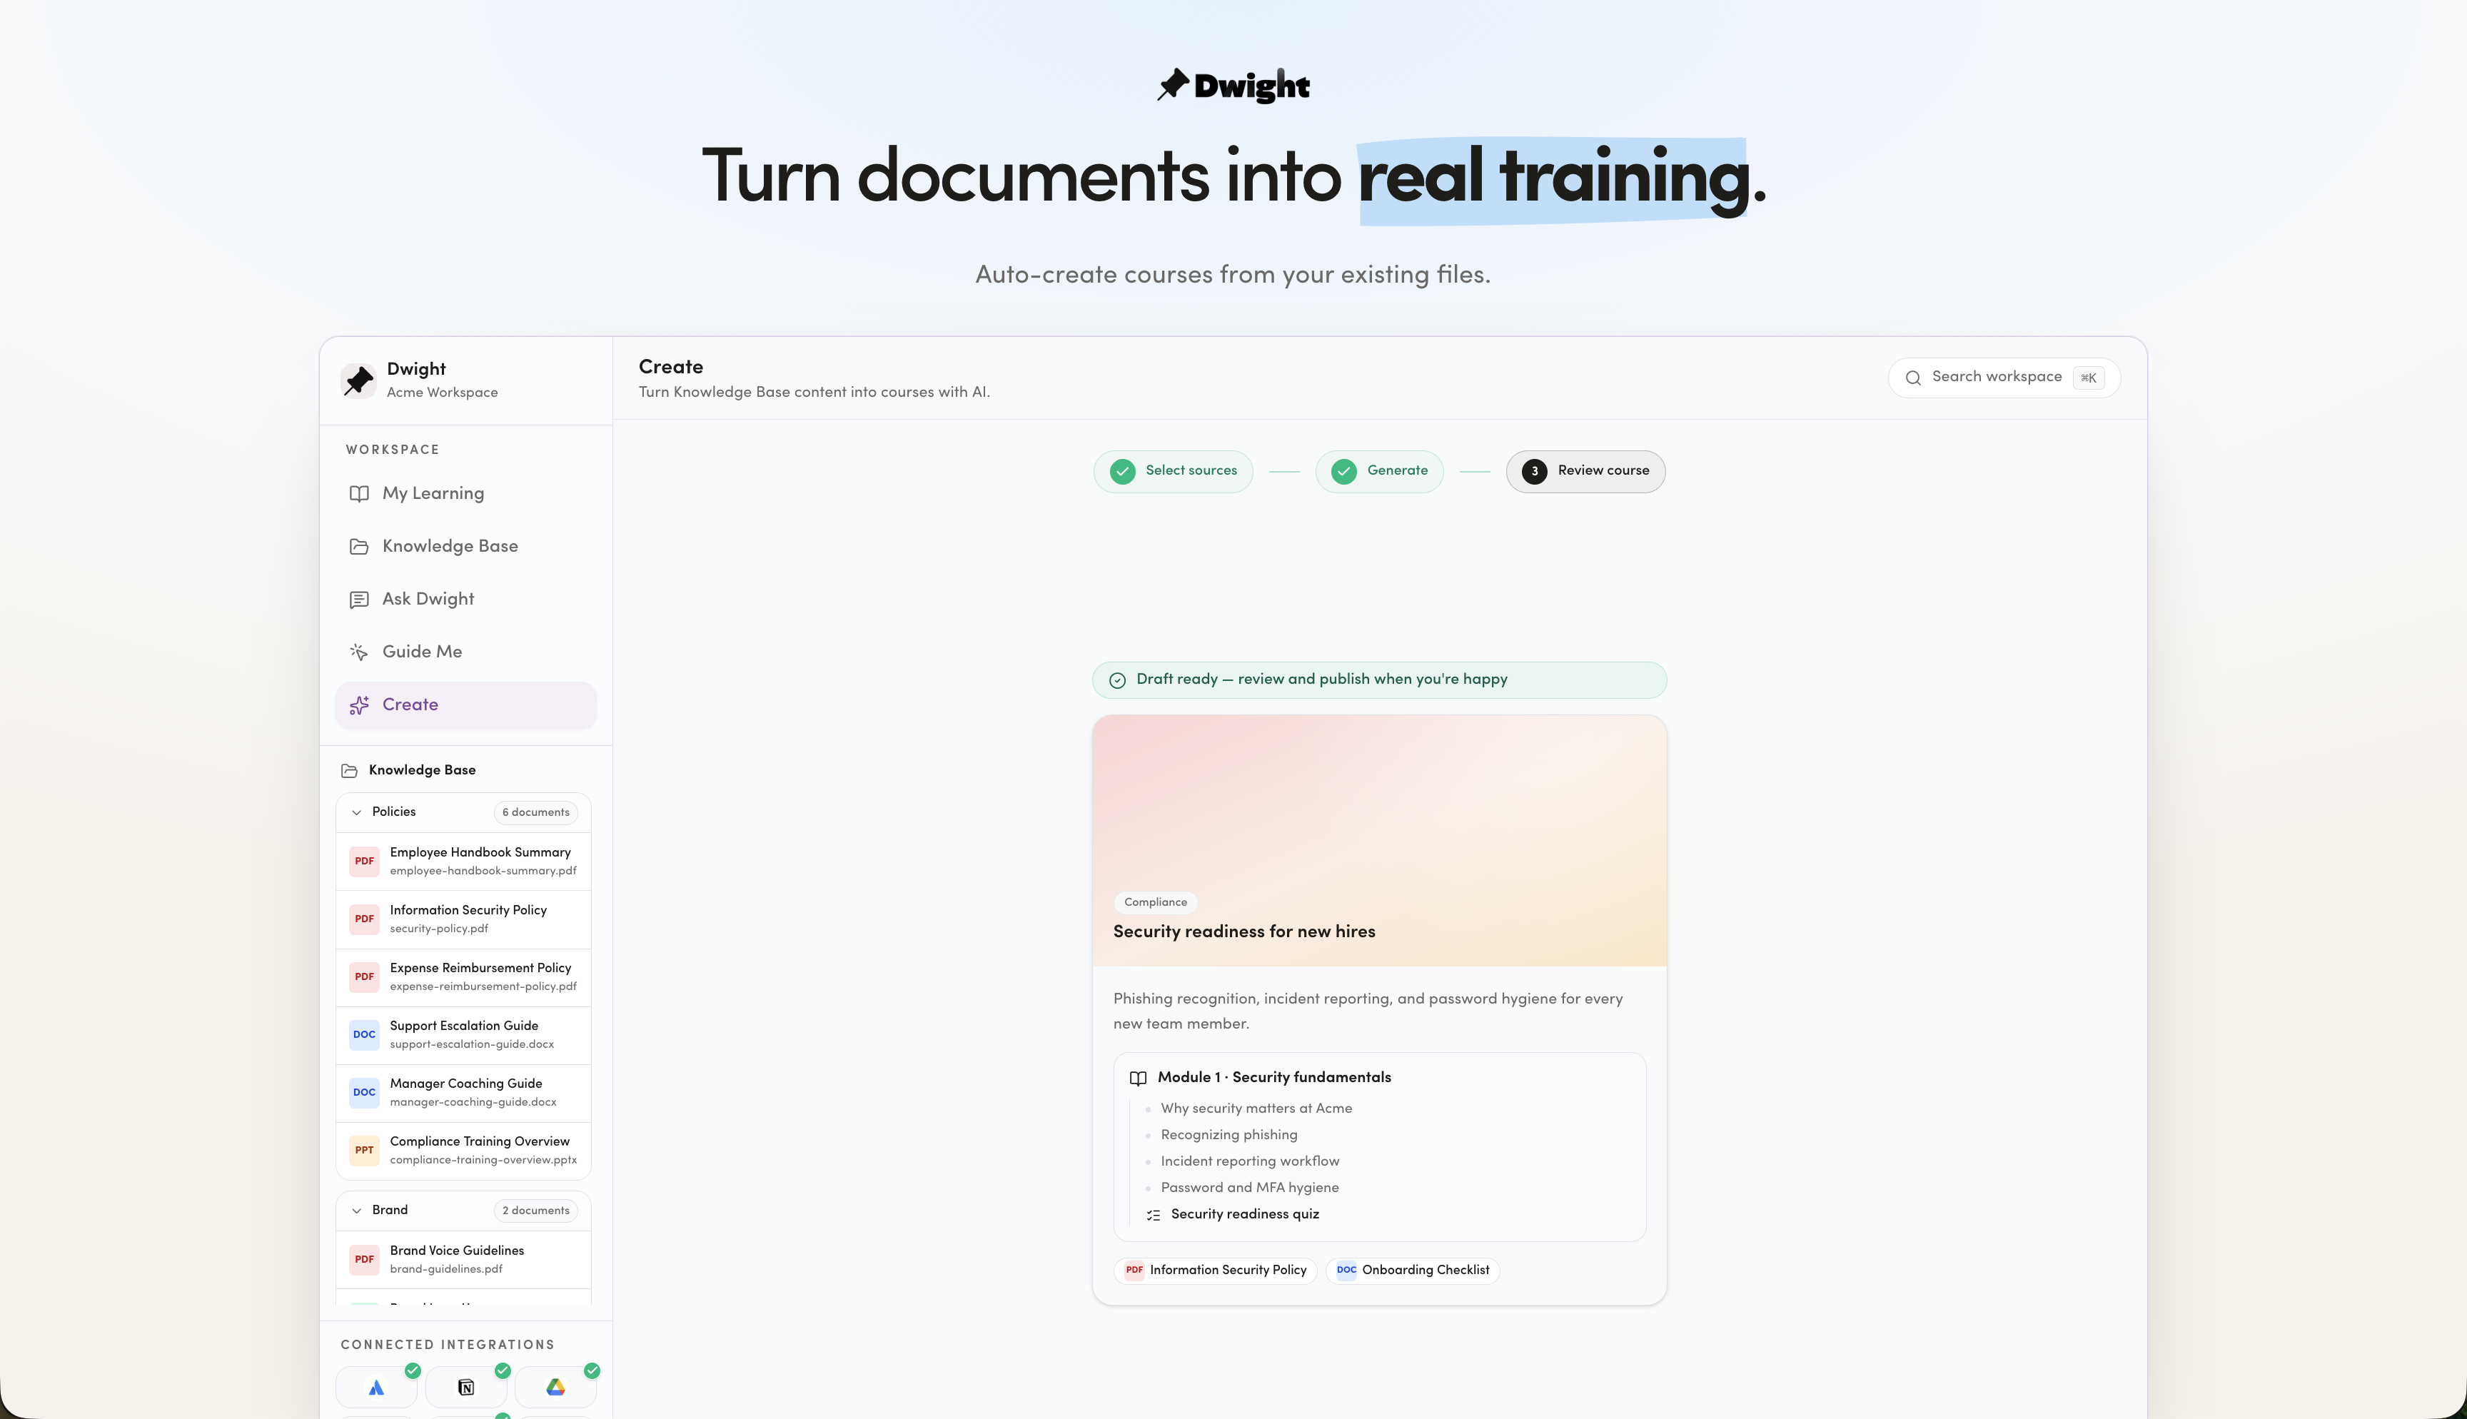Viewport: 2467px width, 1419px height.
Task: Open Employee Handbook Summary document
Action: 464,862
